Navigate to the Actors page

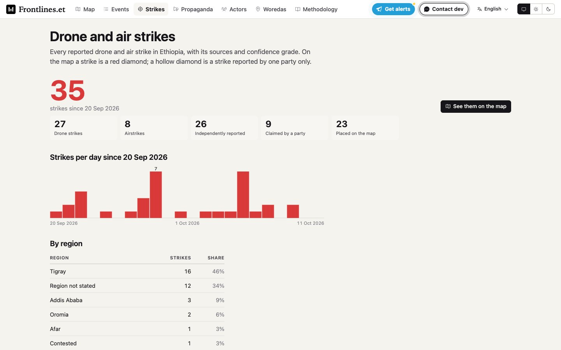[234, 9]
